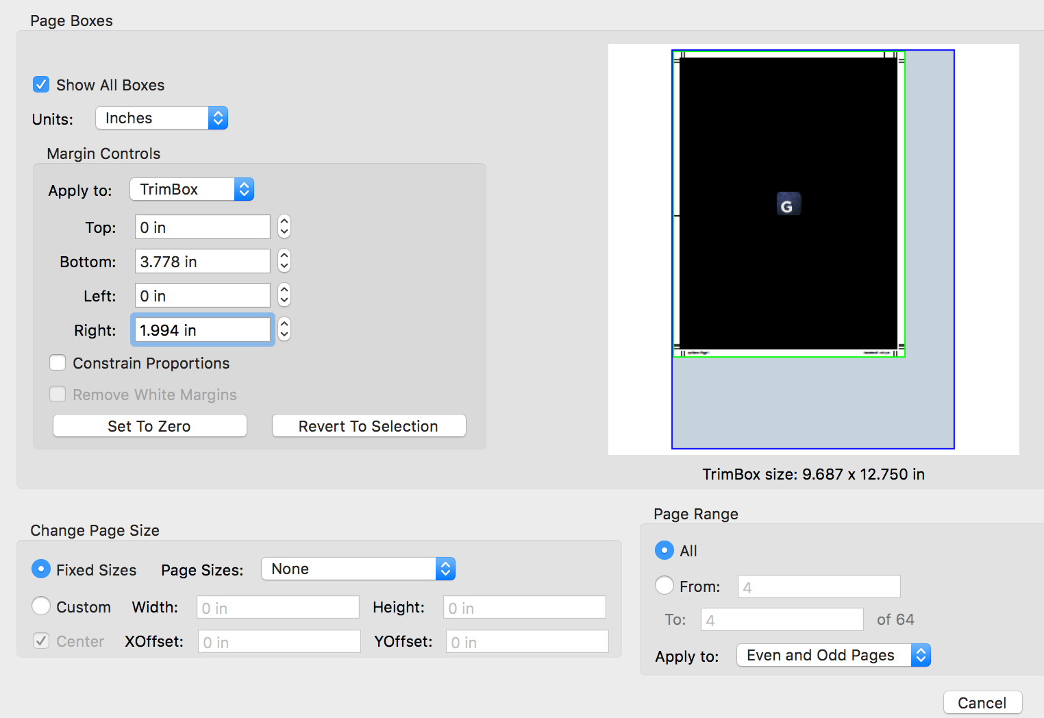Viewport: 1044px width, 718px height.
Task: Click the YOffset input field
Action: click(527, 641)
